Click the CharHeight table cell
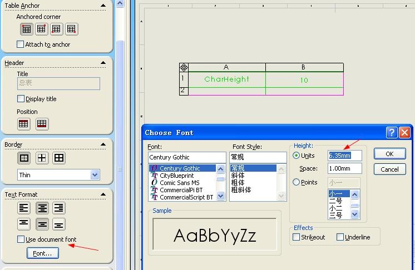Image resolution: width=415 pixels, height=270 pixels. click(227, 79)
